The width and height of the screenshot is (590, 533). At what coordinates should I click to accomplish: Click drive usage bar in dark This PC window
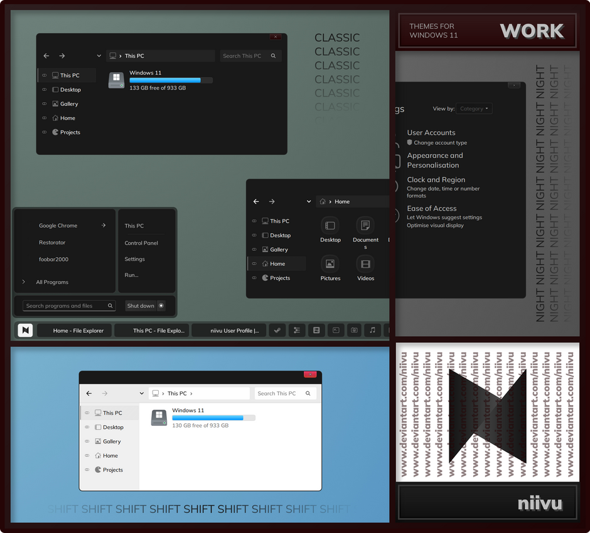[x=171, y=80]
